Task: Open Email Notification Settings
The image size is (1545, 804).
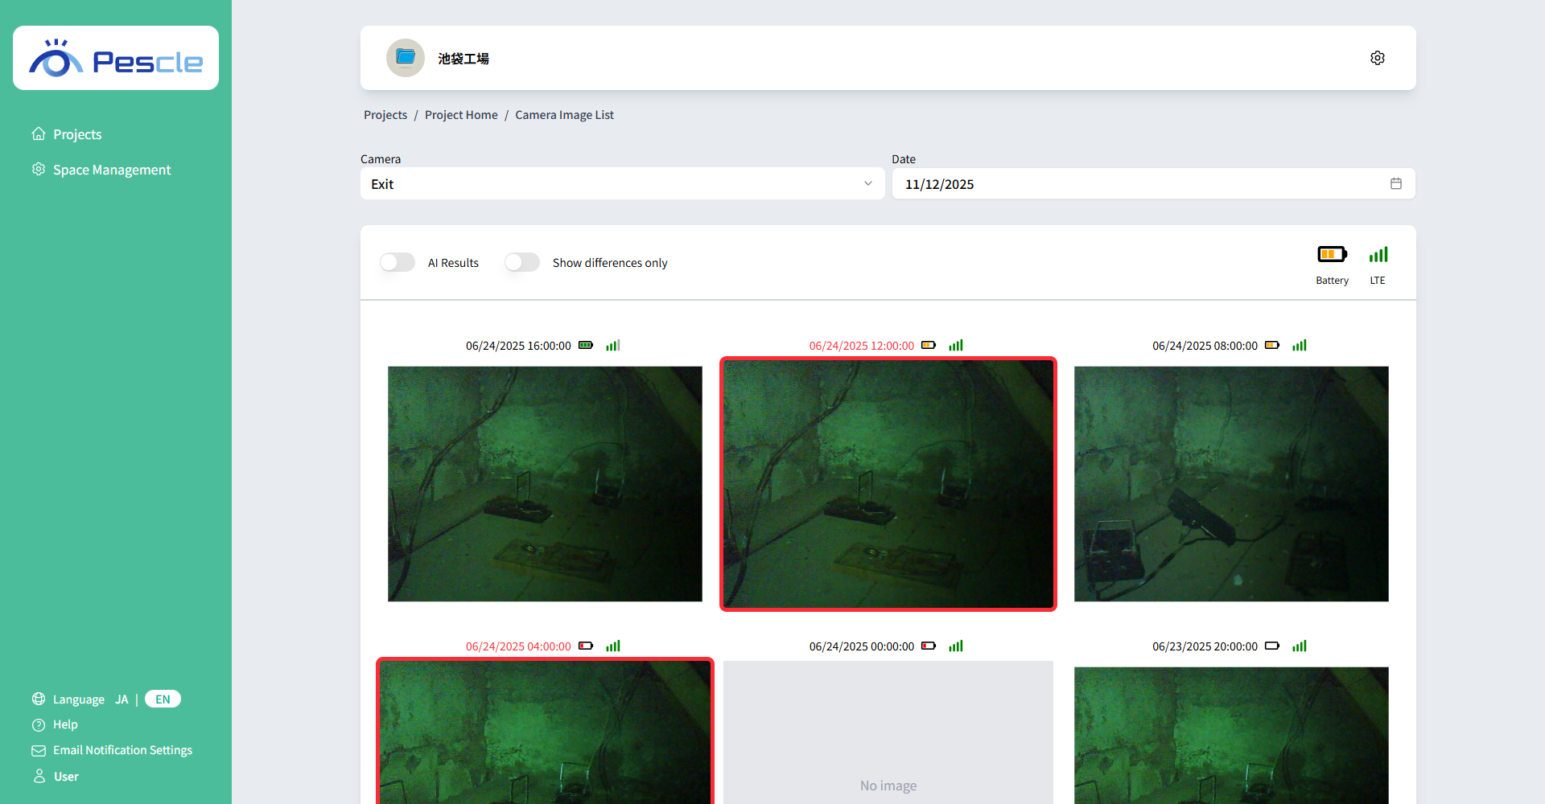Action: (x=122, y=749)
